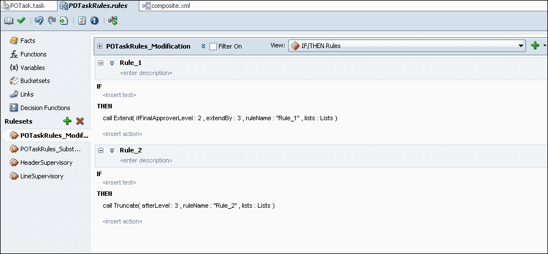Click the Bucketsets icon
This screenshot has height=254, width=548.
tap(14, 81)
